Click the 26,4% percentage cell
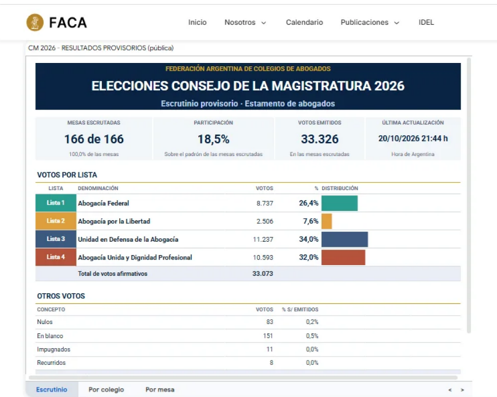Viewport: 497px width, 397px height. click(x=308, y=203)
